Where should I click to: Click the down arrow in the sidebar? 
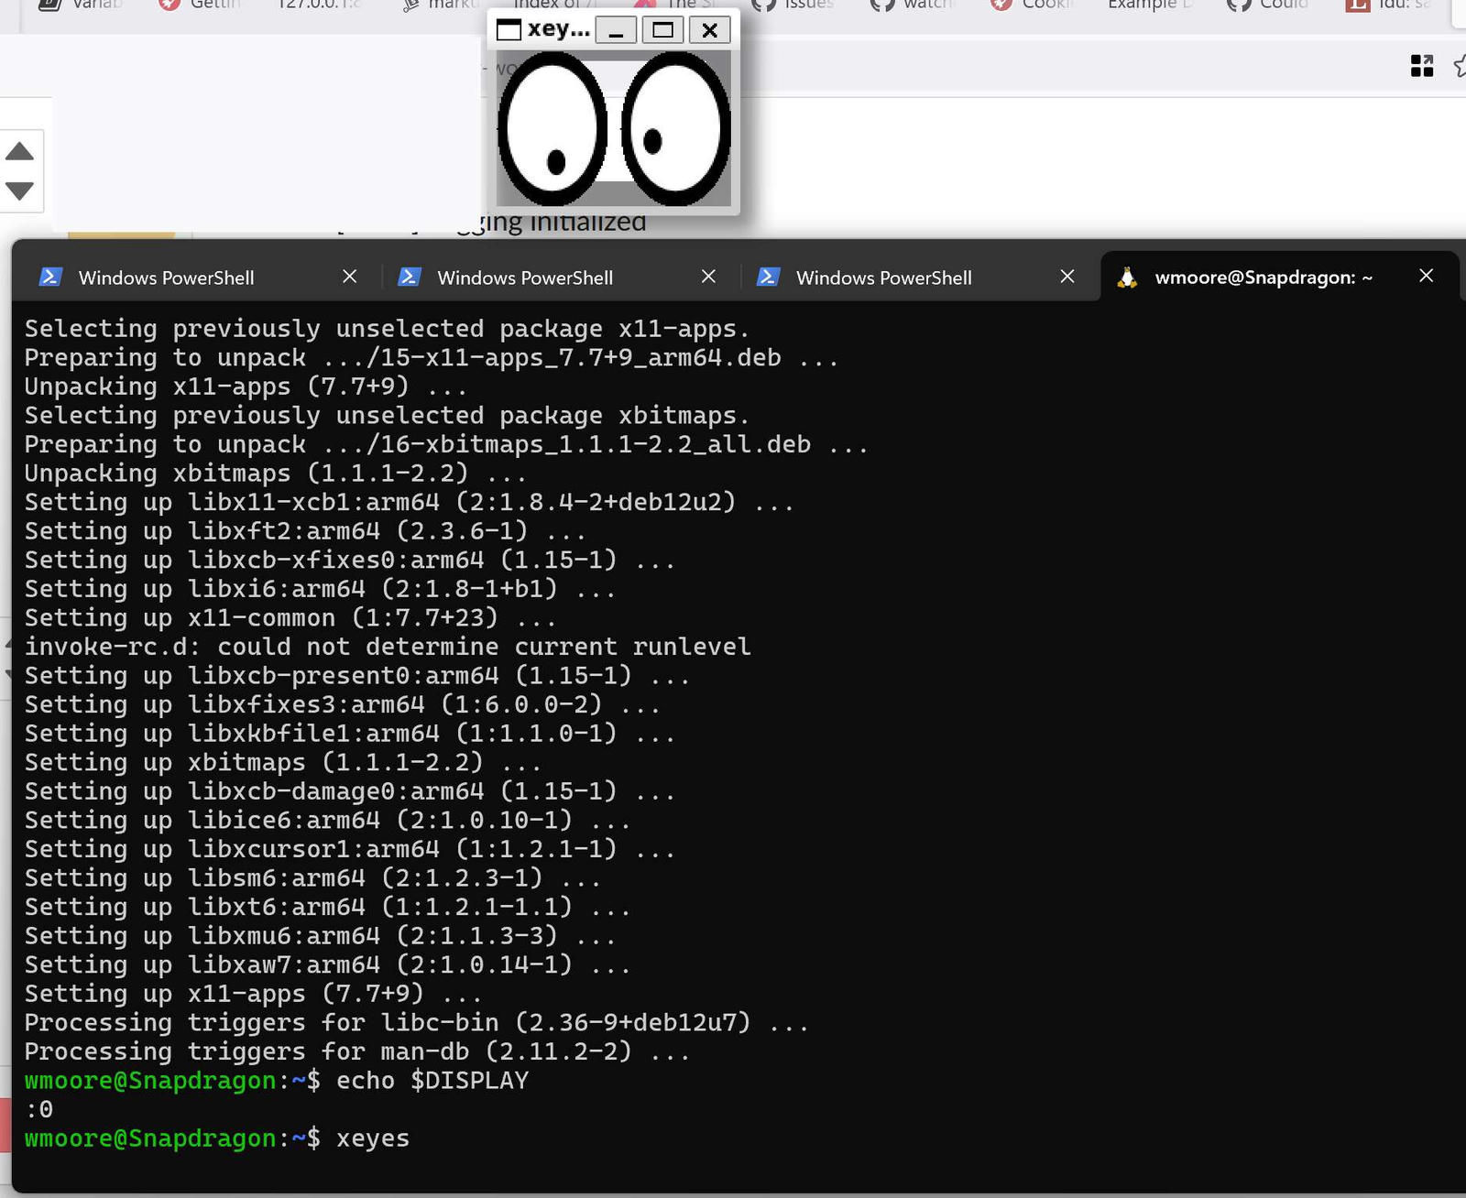coord(19,191)
